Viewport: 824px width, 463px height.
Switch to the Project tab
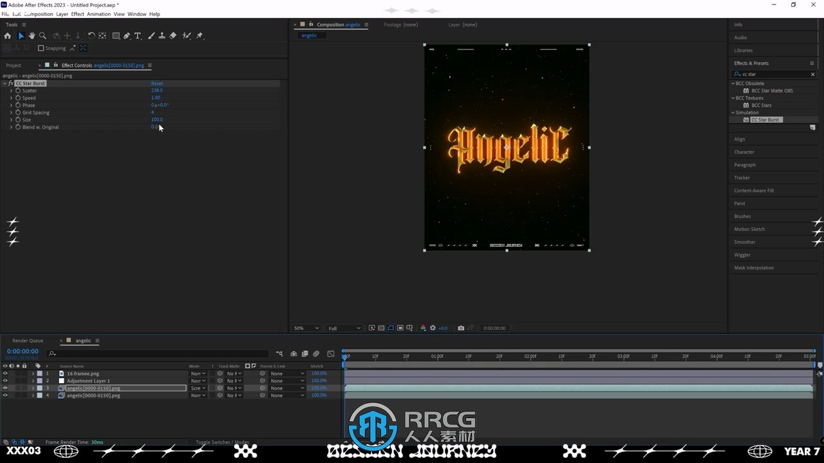tap(14, 66)
